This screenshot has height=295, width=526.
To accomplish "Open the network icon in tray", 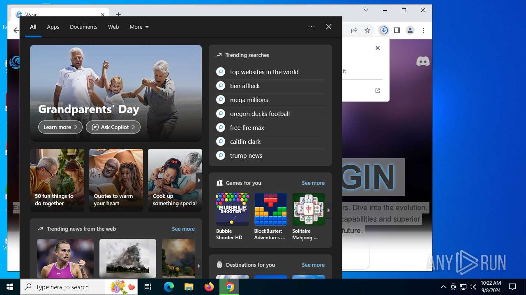I will pyautogui.click(x=463, y=287).
